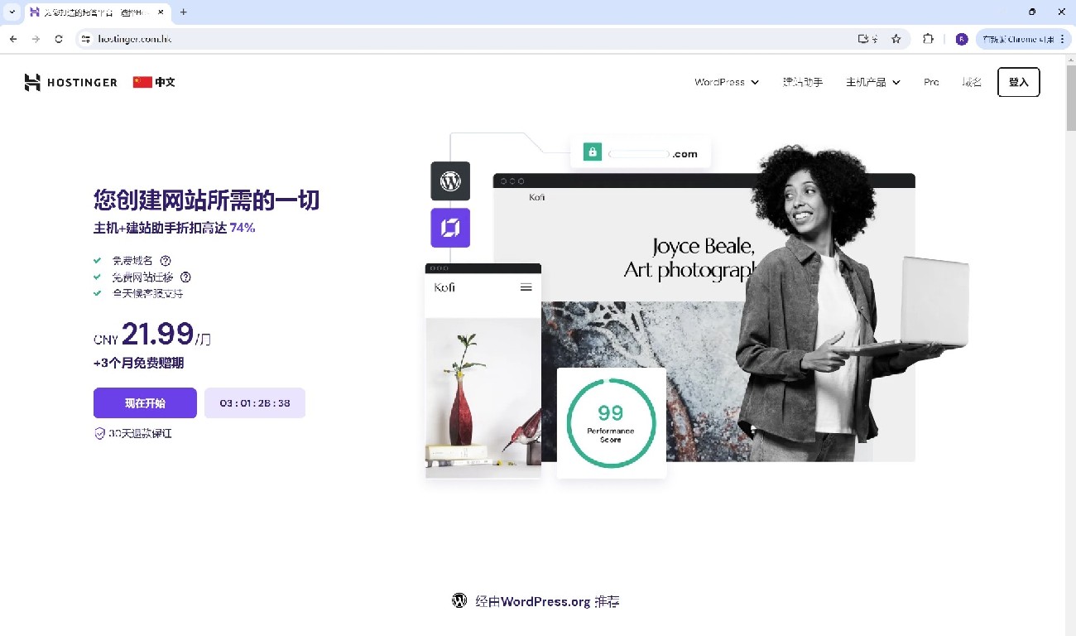Screen dimensions: 1076x636
Task: Click the browser extensions puzzle icon
Action: pyautogui.click(x=927, y=38)
